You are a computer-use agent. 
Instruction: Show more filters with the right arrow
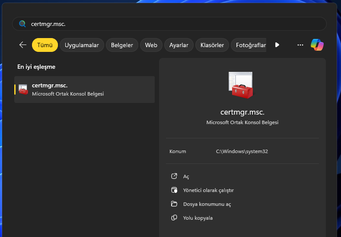(277, 45)
